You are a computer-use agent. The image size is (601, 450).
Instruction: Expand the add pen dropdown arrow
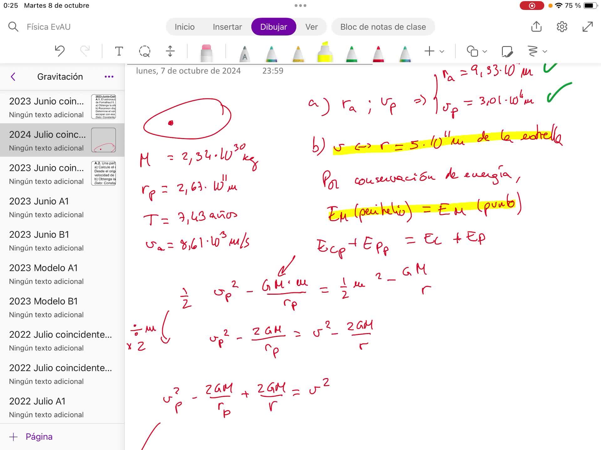coord(442,51)
